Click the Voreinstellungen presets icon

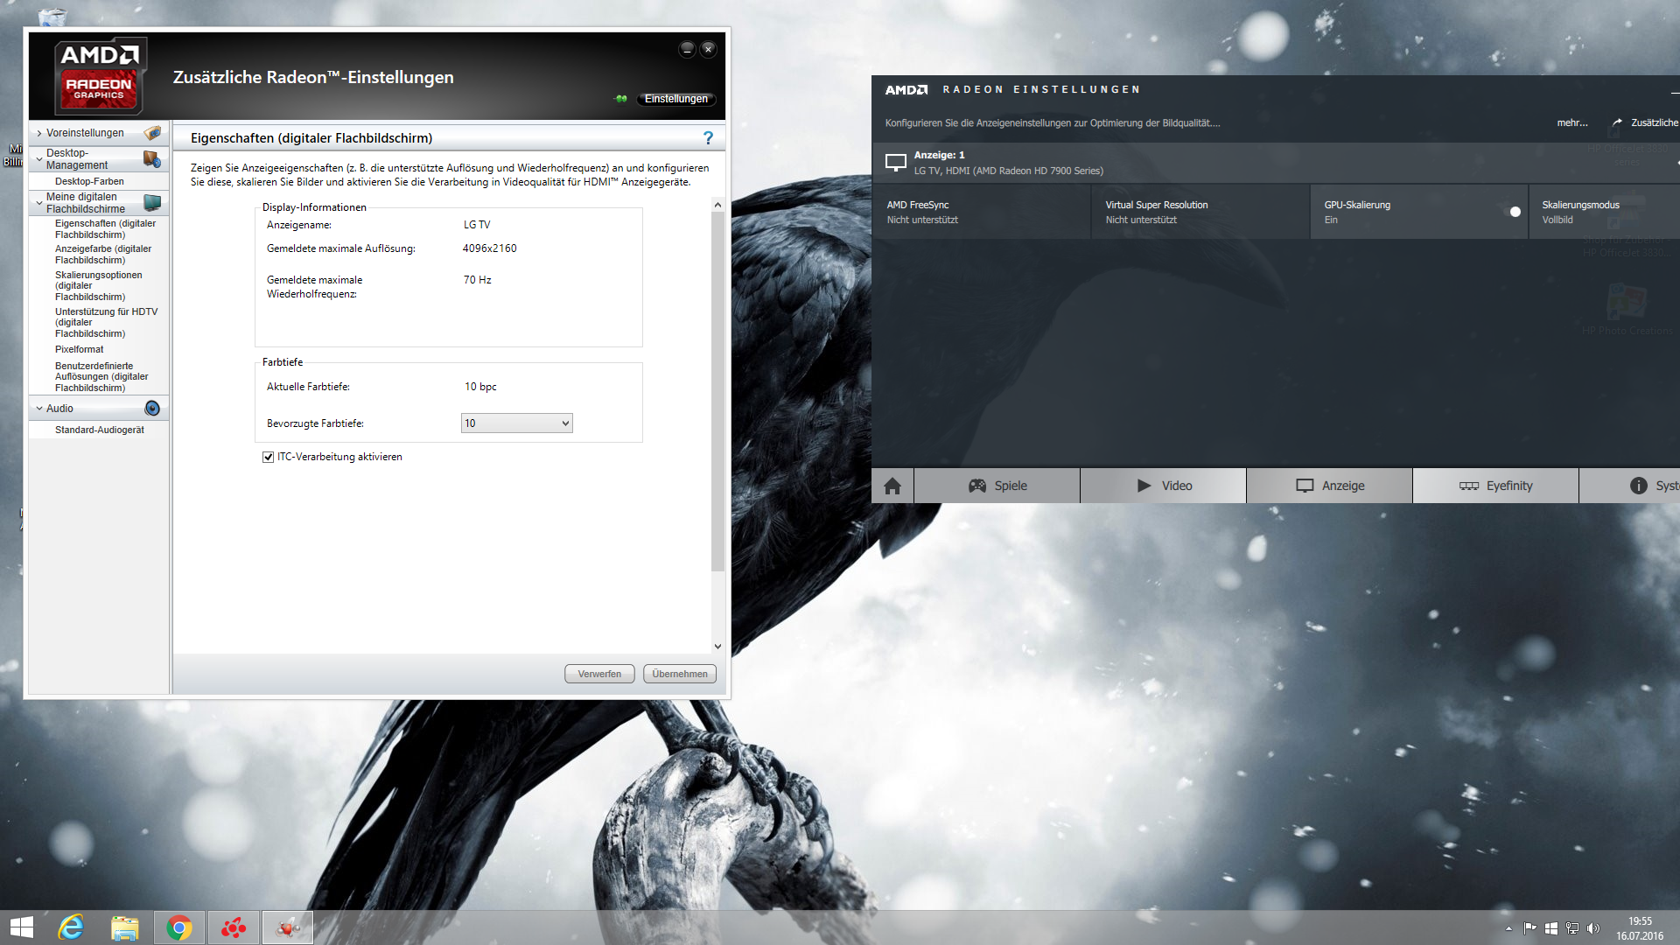(x=152, y=133)
